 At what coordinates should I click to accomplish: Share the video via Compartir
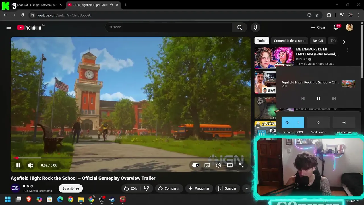point(169,188)
